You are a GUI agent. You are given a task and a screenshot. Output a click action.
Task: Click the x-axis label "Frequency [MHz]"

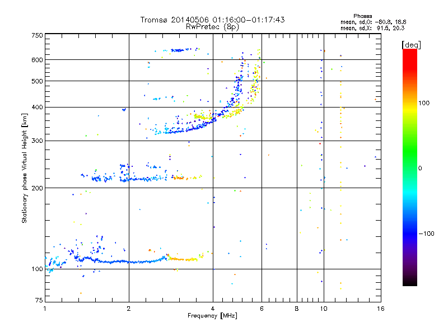[x=212, y=316]
